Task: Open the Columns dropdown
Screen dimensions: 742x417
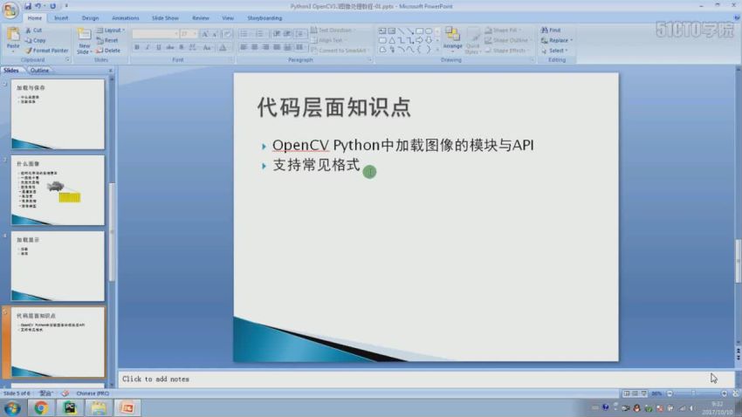Action: pos(300,47)
